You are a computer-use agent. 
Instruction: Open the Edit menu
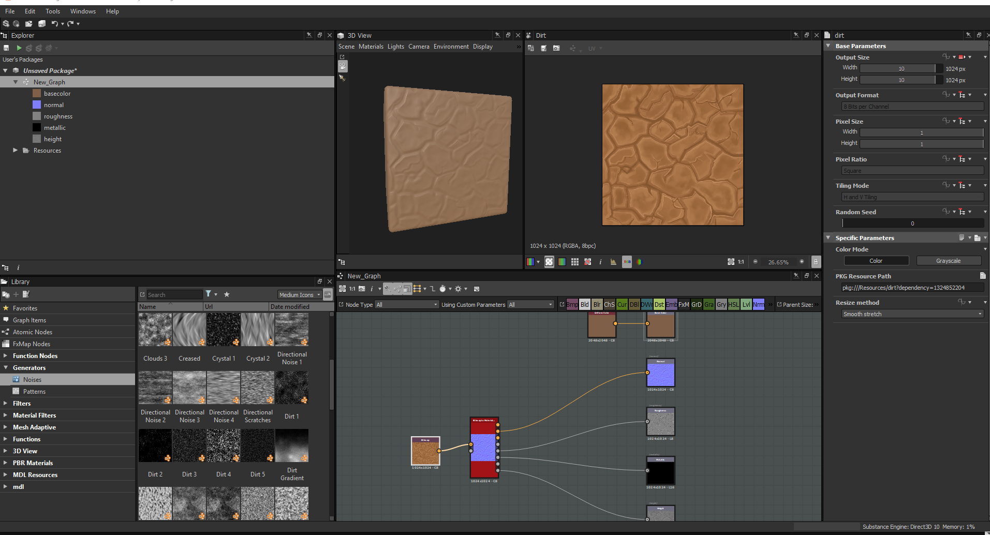pos(30,11)
